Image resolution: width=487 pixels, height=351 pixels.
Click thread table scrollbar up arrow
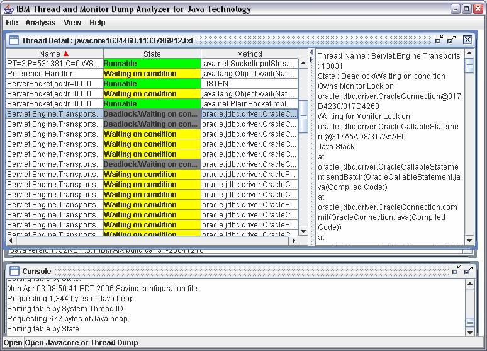point(303,64)
